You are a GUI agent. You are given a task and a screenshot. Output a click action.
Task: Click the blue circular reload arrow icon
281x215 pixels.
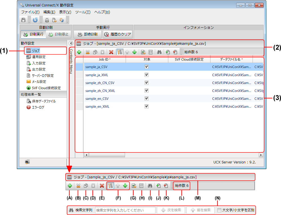[35, 20]
